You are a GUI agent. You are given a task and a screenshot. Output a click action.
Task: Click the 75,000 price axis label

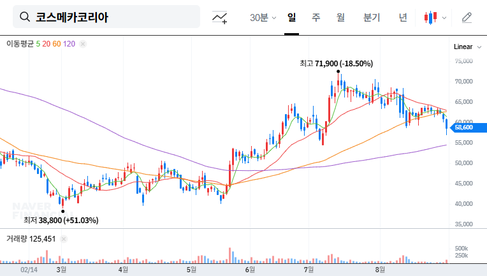pyautogui.click(x=463, y=61)
